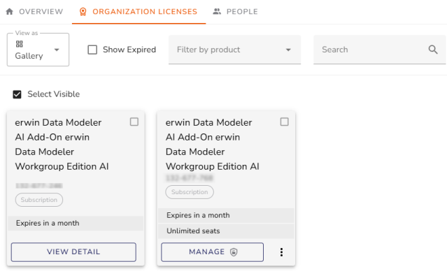This screenshot has width=447, height=271.
Task: Expand the Filter by product dropdown
Action: point(234,50)
